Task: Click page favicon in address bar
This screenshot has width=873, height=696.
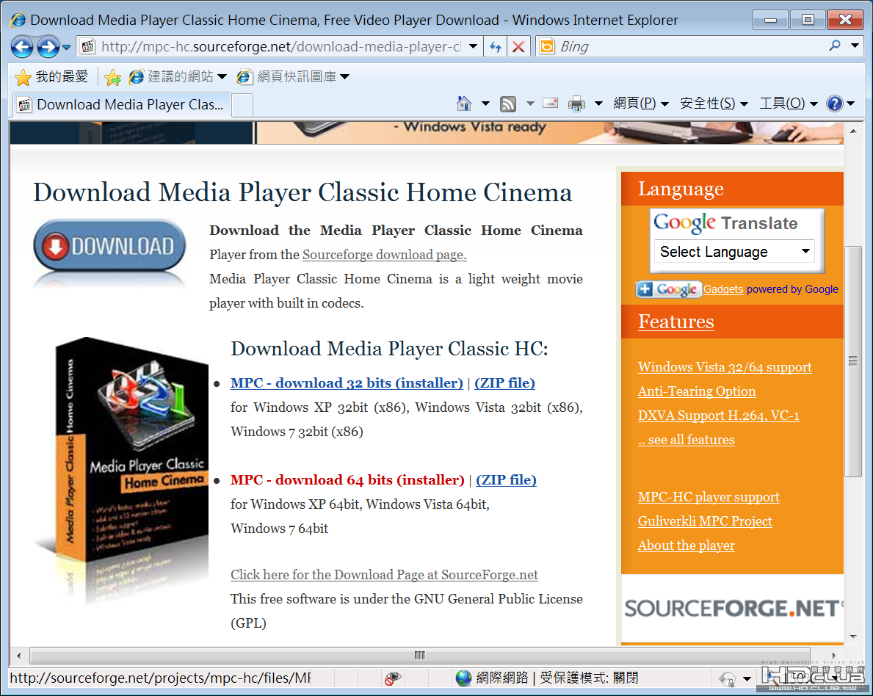Action: coord(88,47)
